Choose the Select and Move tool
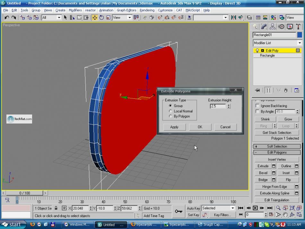The image size is (305, 229). [x=95, y=18]
